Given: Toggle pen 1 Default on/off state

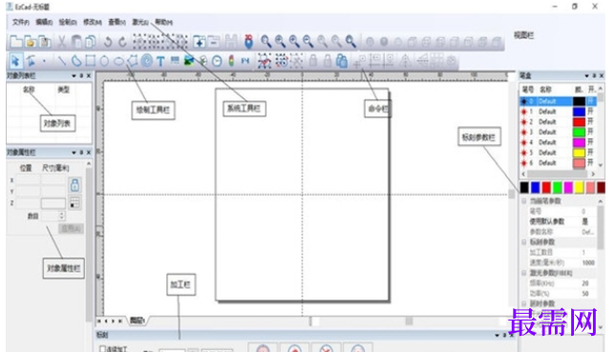Looking at the screenshot, I should [x=590, y=112].
